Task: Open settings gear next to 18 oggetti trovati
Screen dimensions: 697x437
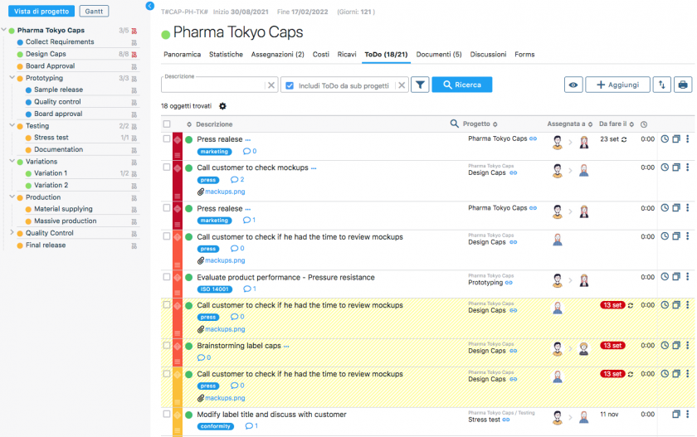Action: coord(222,106)
